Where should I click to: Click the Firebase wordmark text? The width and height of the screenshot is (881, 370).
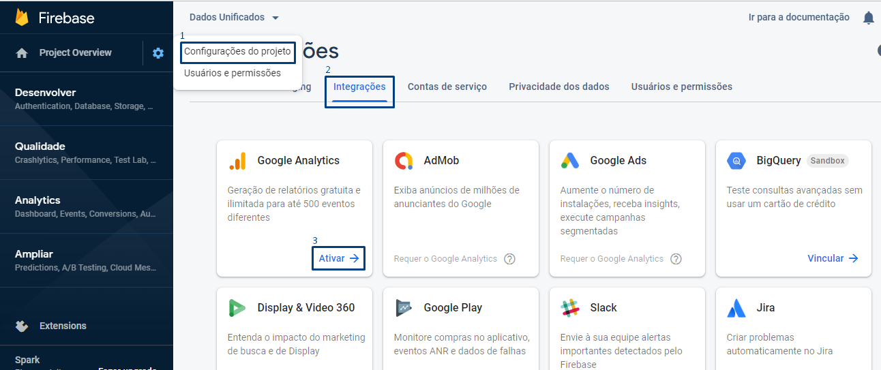[x=65, y=18]
